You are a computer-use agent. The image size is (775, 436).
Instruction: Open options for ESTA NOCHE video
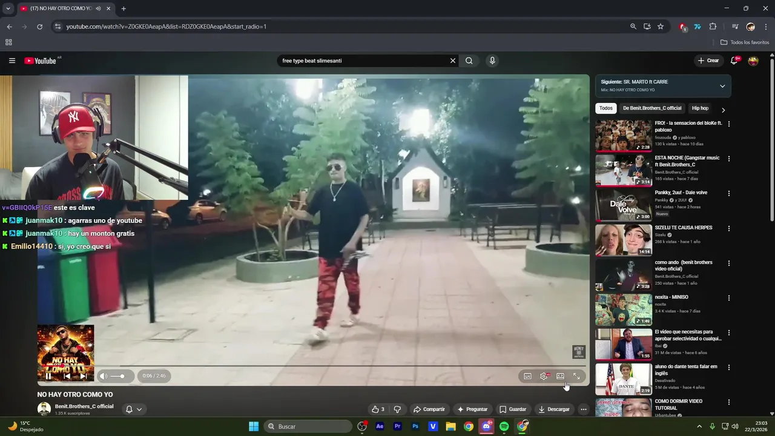(x=728, y=159)
